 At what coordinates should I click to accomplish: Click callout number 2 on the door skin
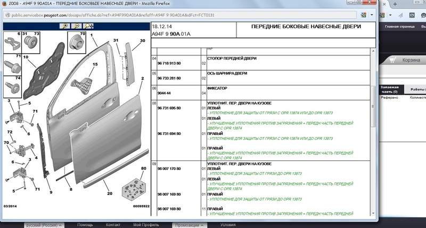(x=142, y=78)
